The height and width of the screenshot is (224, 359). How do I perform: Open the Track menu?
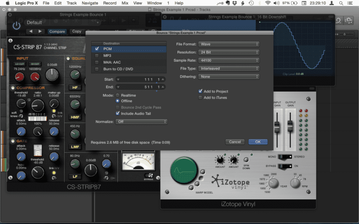(72, 3)
